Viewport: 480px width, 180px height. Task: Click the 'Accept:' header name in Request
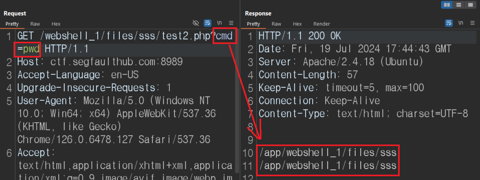(x=36, y=153)
